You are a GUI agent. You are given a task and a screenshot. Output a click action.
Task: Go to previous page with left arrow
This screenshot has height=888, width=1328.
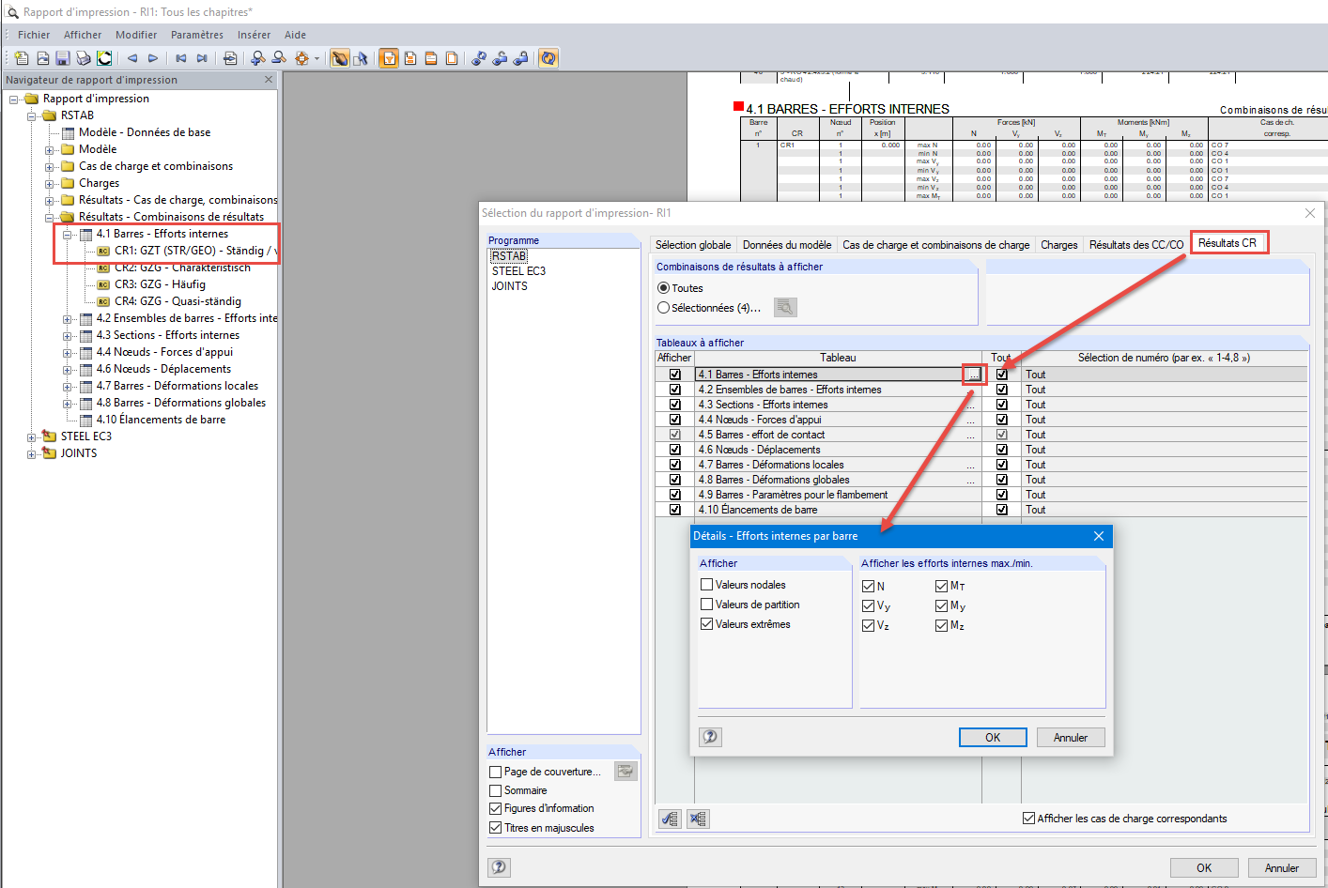coord(132,58)
